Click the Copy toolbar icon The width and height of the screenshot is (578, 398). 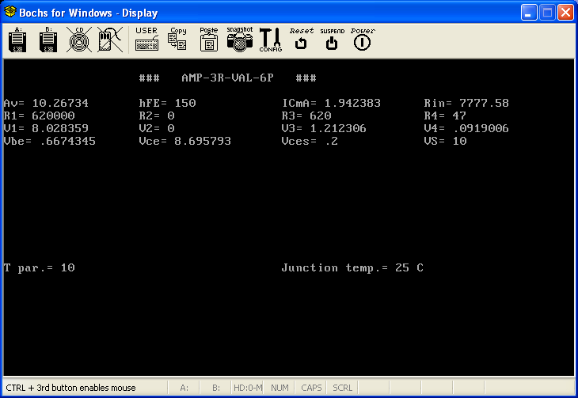177,39
